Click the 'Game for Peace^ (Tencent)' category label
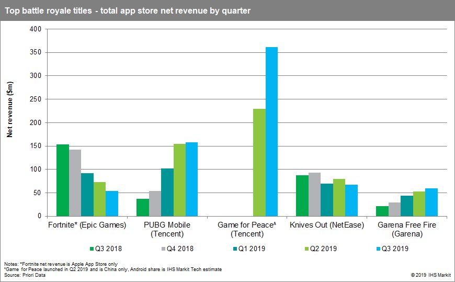The image size is (455, 282). (x=247, y=230)
